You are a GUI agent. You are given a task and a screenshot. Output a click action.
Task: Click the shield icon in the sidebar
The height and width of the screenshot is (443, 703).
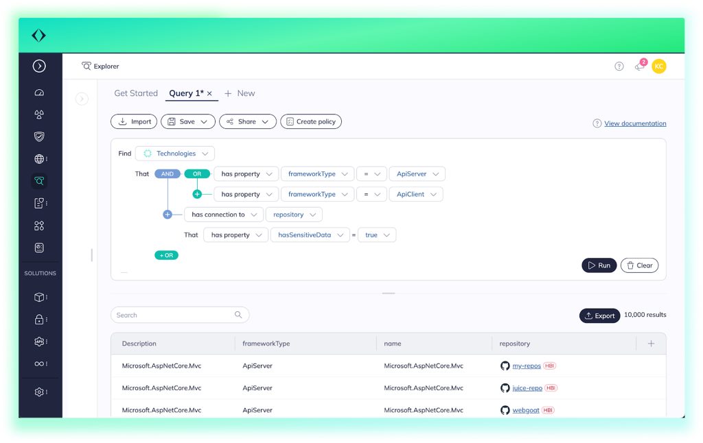[x=39, y=136]
